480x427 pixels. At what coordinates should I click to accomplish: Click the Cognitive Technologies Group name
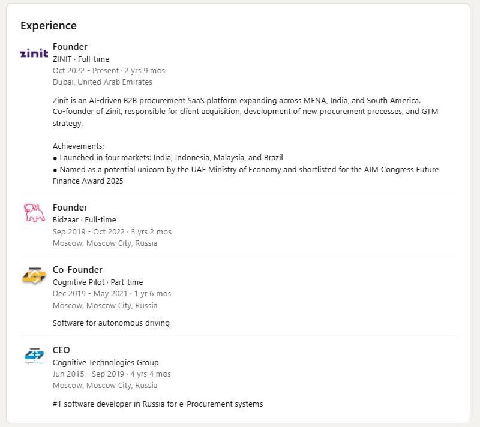(106, 362)
